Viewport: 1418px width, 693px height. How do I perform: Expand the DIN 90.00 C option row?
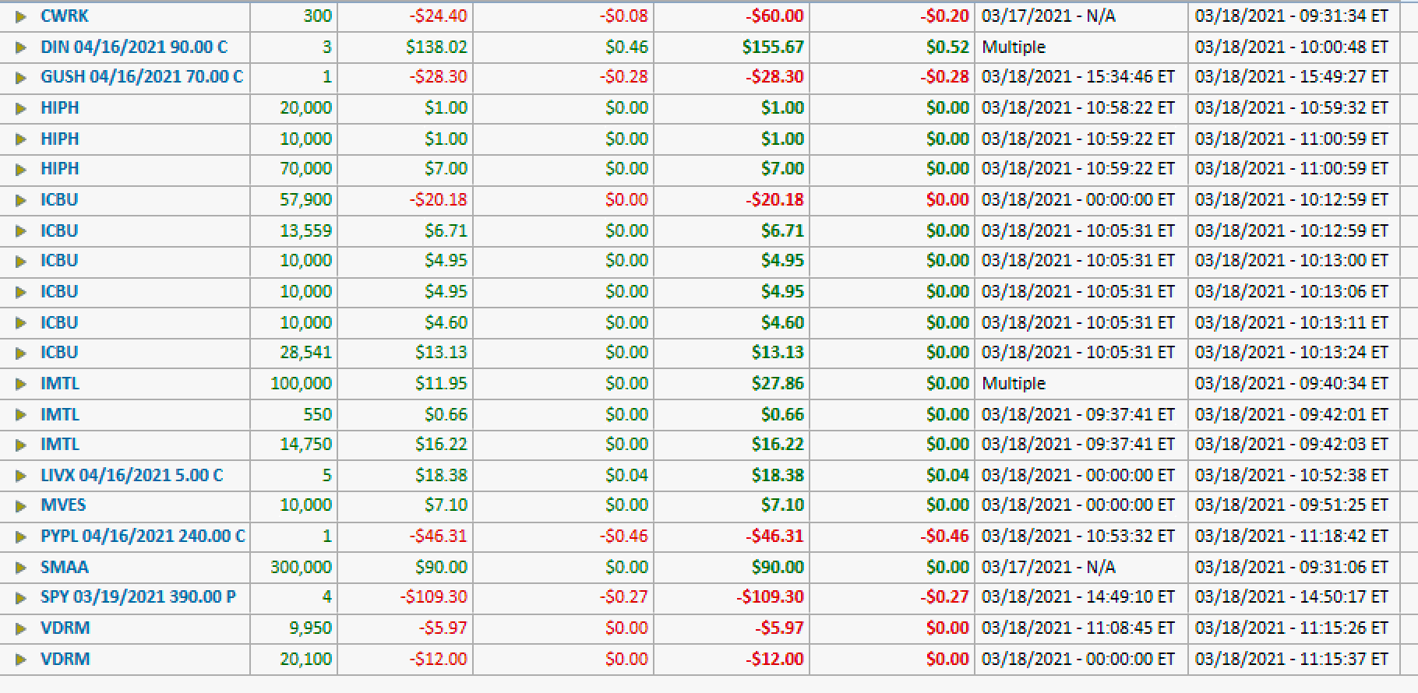pos(21,47)
